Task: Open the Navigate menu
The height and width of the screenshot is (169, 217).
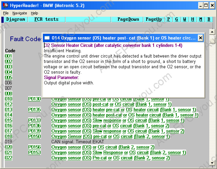Action: point(20,13)
